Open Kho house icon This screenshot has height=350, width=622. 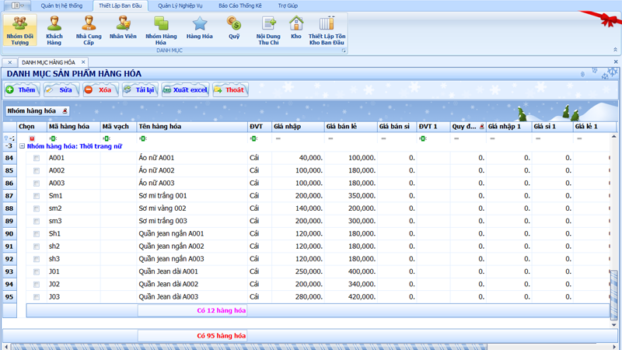pyautogui.click(x=296, y=28)
